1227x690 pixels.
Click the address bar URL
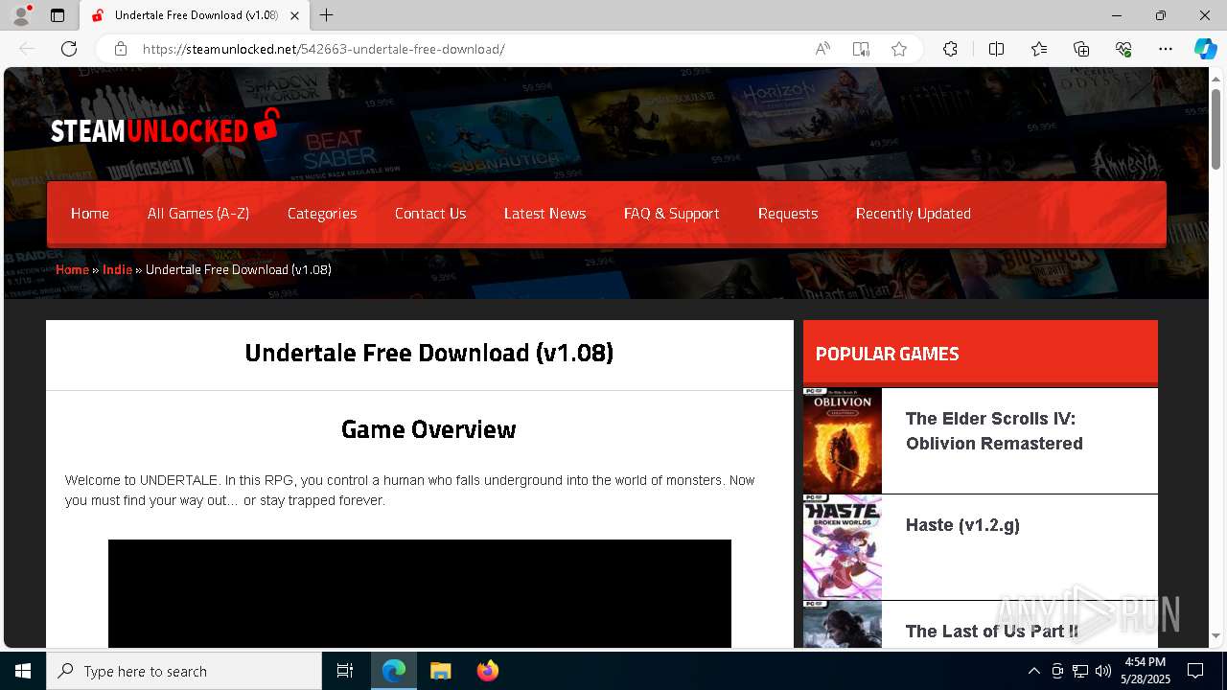pyautogui.click(x=323, y=49)
